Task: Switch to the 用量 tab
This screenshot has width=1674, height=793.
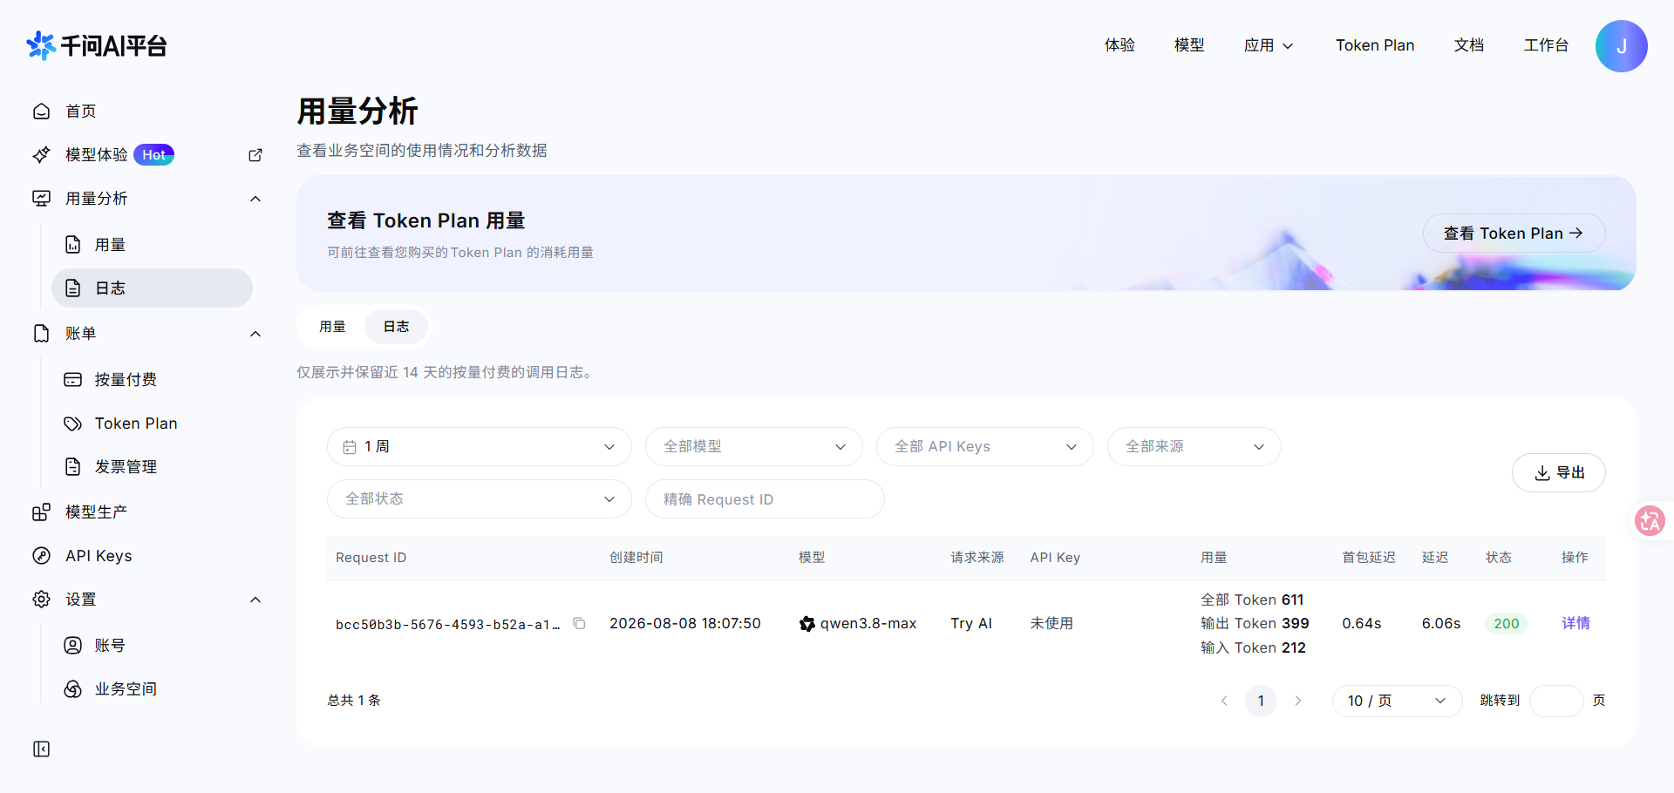Action: [x=332, y=327]
